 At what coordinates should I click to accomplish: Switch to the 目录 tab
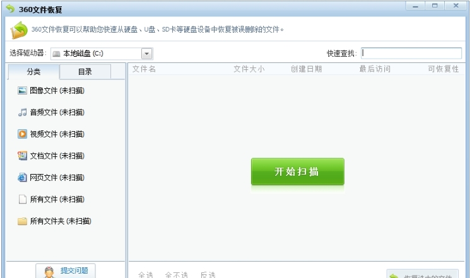pos(85,72)
